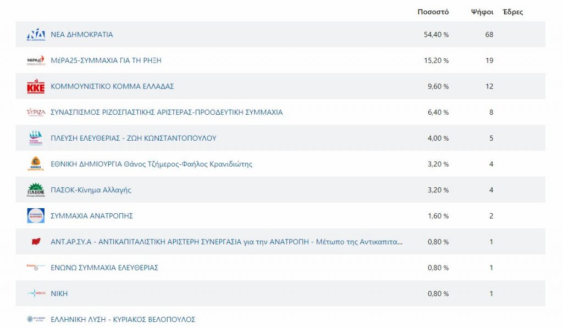The image size is (563, 328).
Task: Click the ΣΥΡΙΖΑ party logo
Action: 36,112
